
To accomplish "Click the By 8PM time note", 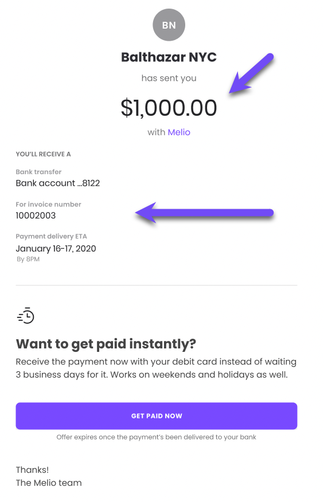I will 28,260.
